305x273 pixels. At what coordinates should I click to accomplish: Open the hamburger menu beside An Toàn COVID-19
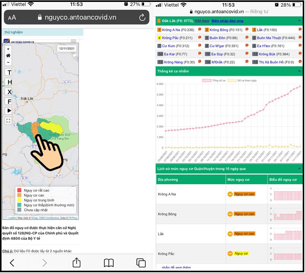click(73, 41)
